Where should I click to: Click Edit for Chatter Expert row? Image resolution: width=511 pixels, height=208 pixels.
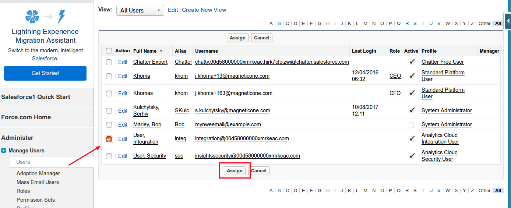pyautogui.click(x=123, y=62)
